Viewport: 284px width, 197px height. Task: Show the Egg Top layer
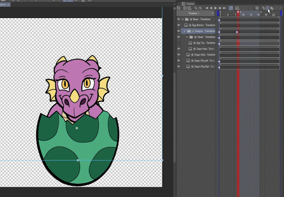click(179, 43)
